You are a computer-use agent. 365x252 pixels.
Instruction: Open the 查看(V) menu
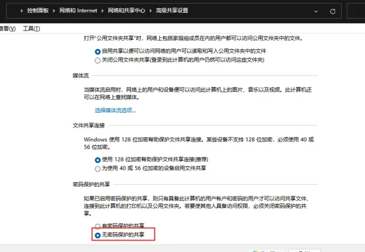[x=7, y=29]
